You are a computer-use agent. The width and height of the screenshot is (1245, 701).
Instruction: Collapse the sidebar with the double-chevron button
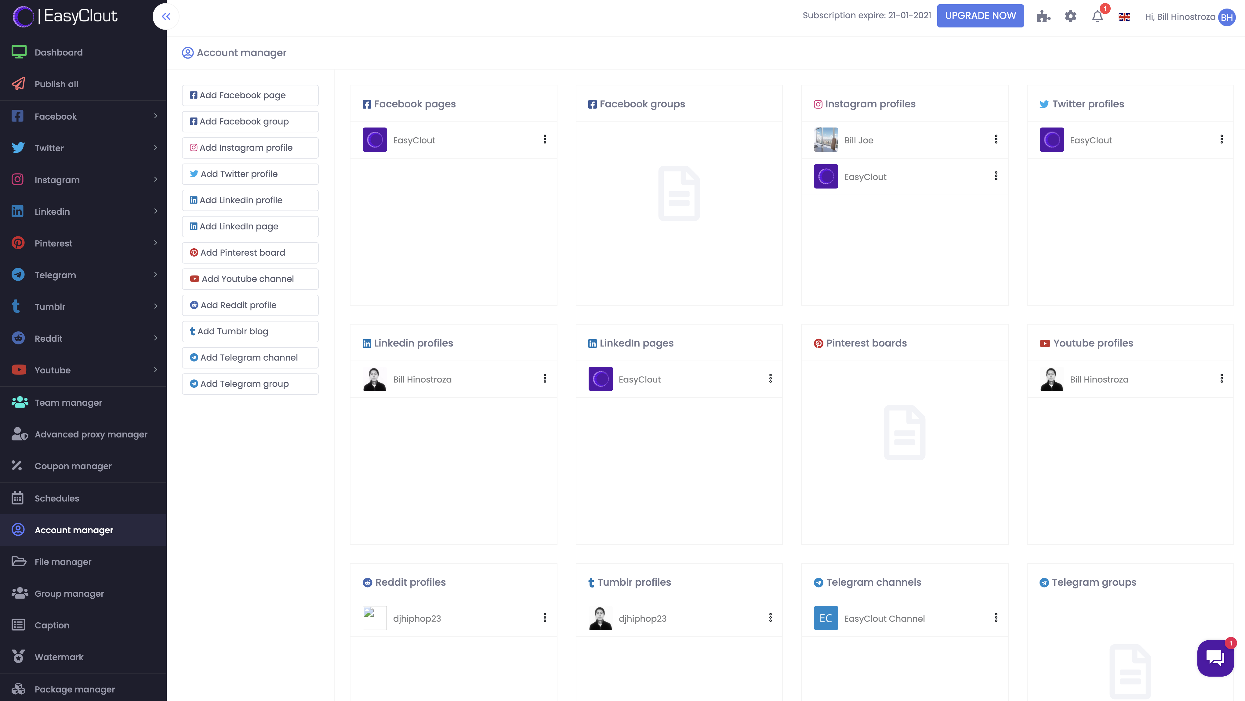click(166, 16)
